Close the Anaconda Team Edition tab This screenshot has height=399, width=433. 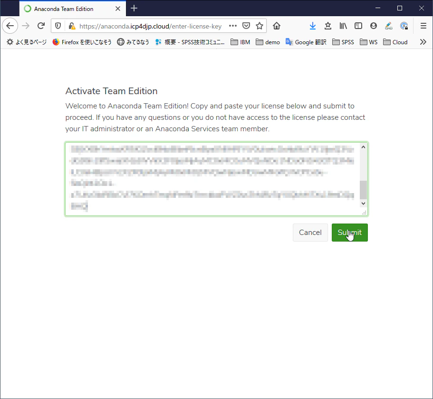pos(118,9)
